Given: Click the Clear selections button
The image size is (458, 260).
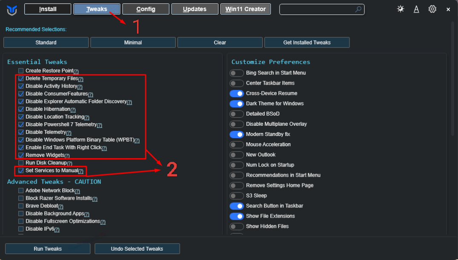Looking at the screenshot, I should [220, 42].
